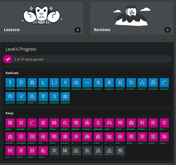Click the pink checkmark kanji passed icon
Viewport: 176px width, 165px height.
[x=7, y=59]
